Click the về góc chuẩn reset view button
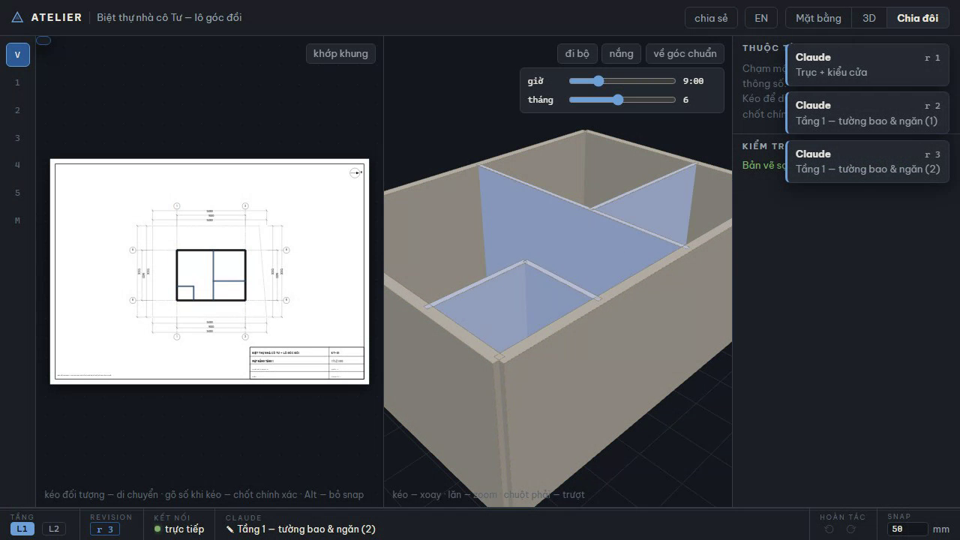 [x=685, y=53]
